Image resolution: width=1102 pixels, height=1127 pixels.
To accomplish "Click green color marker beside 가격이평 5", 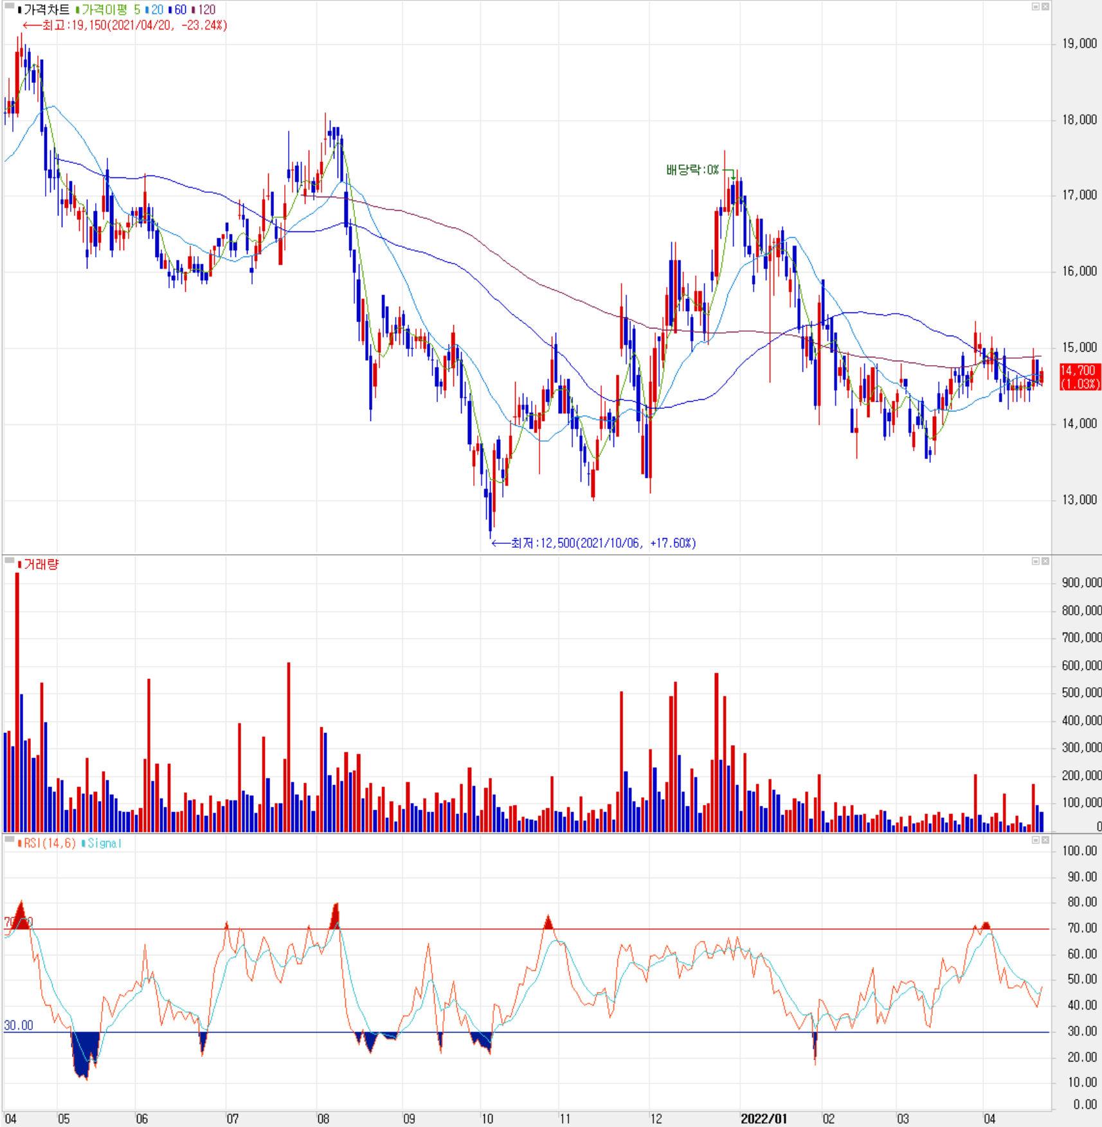I will tap(78, 10).
